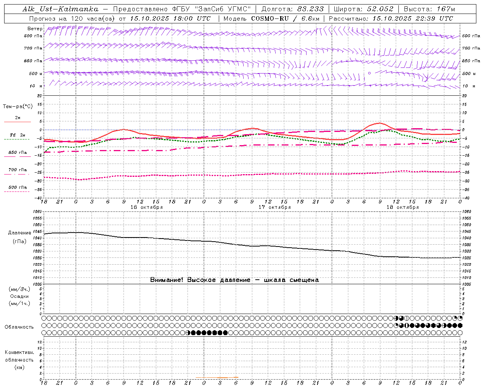
Task: Click the (мм/1ч.) precipitation unit label
Action: tap(20, 303)
